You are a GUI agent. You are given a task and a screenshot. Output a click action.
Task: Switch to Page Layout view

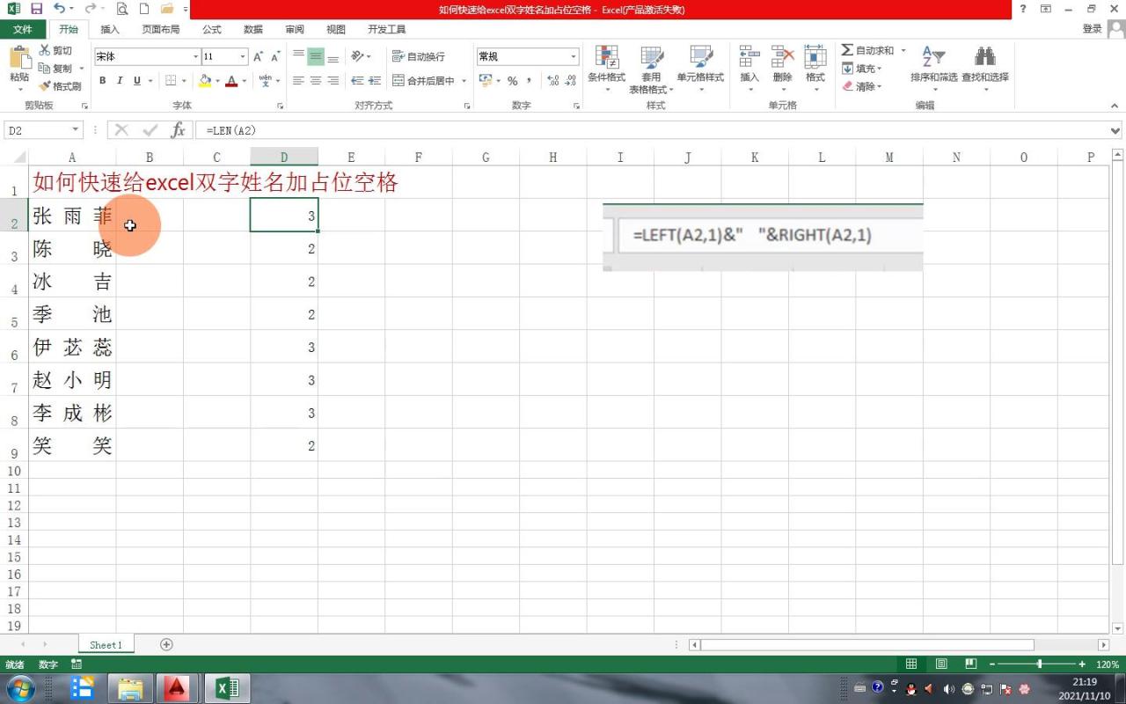(941, 664)
